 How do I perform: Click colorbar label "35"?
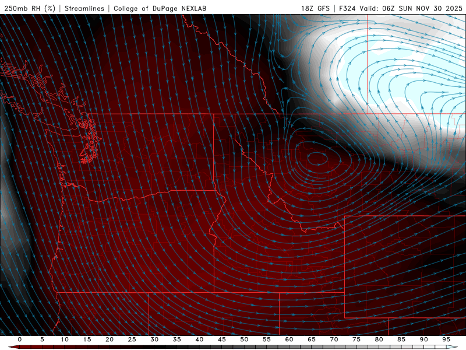pyautogui.click(x=177, y=339)
